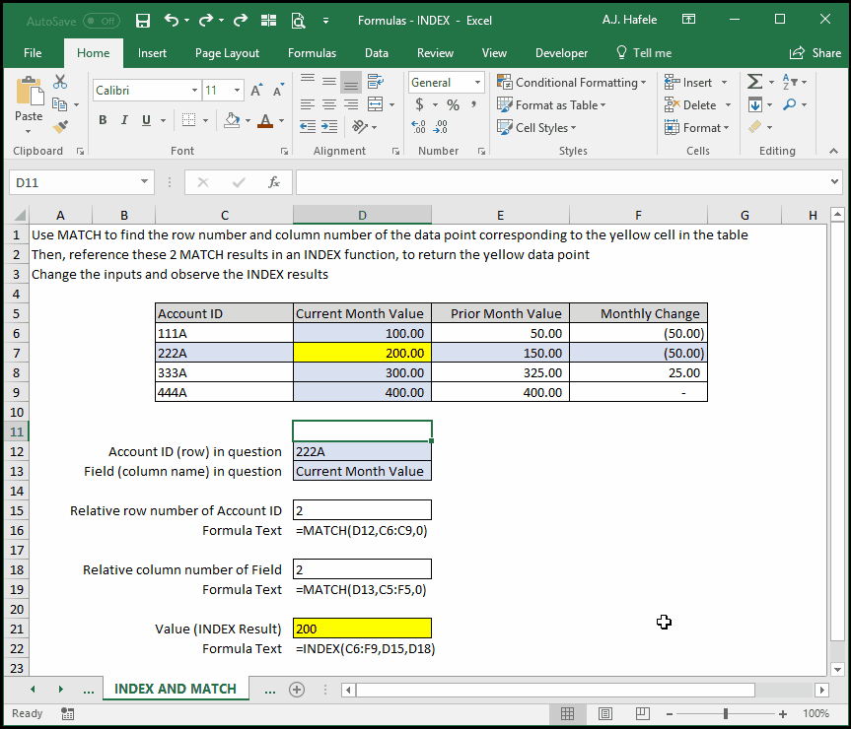
Task: Switch to the Formulas ribbon tab
Action: pos(312,53)
